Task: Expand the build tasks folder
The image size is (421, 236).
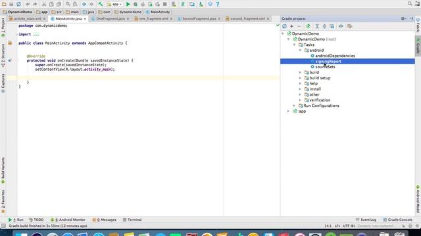Action: [x=300, y=73]
